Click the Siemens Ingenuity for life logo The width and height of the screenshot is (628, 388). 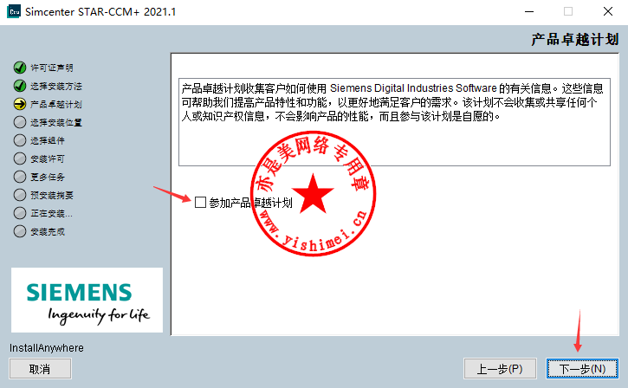87,300
